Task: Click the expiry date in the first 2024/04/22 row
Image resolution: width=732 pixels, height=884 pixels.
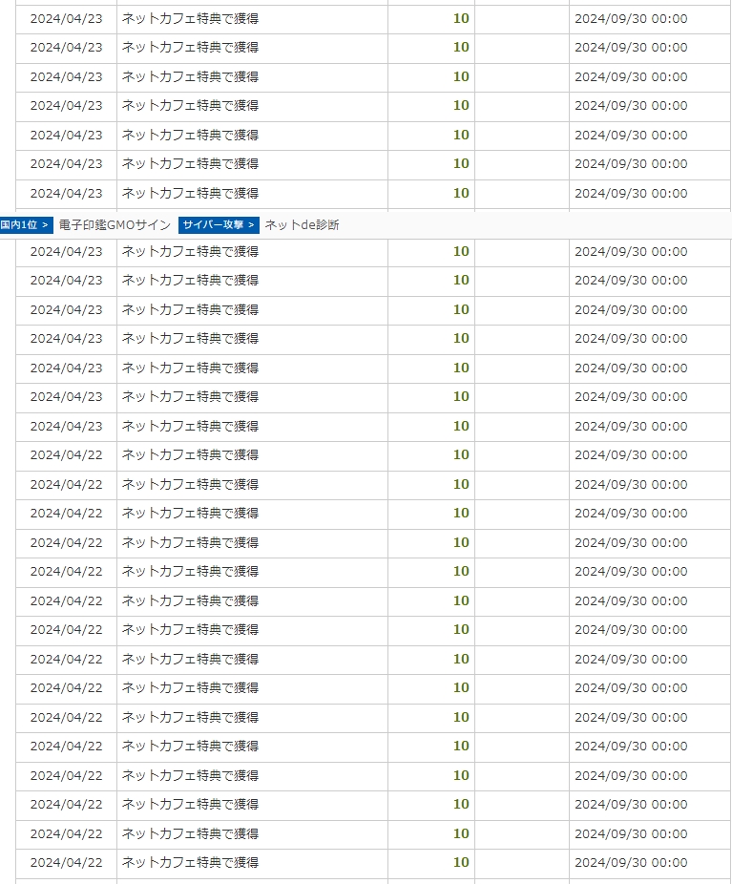Action: tap(630, 455)
